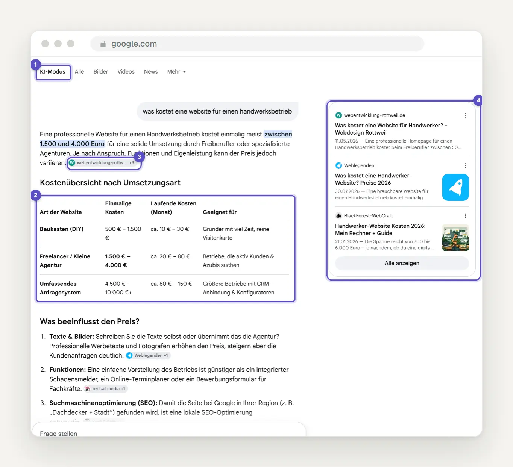The image size is (513, 467).
Task: Switch to the Alle tab
Action: [79, 72]
